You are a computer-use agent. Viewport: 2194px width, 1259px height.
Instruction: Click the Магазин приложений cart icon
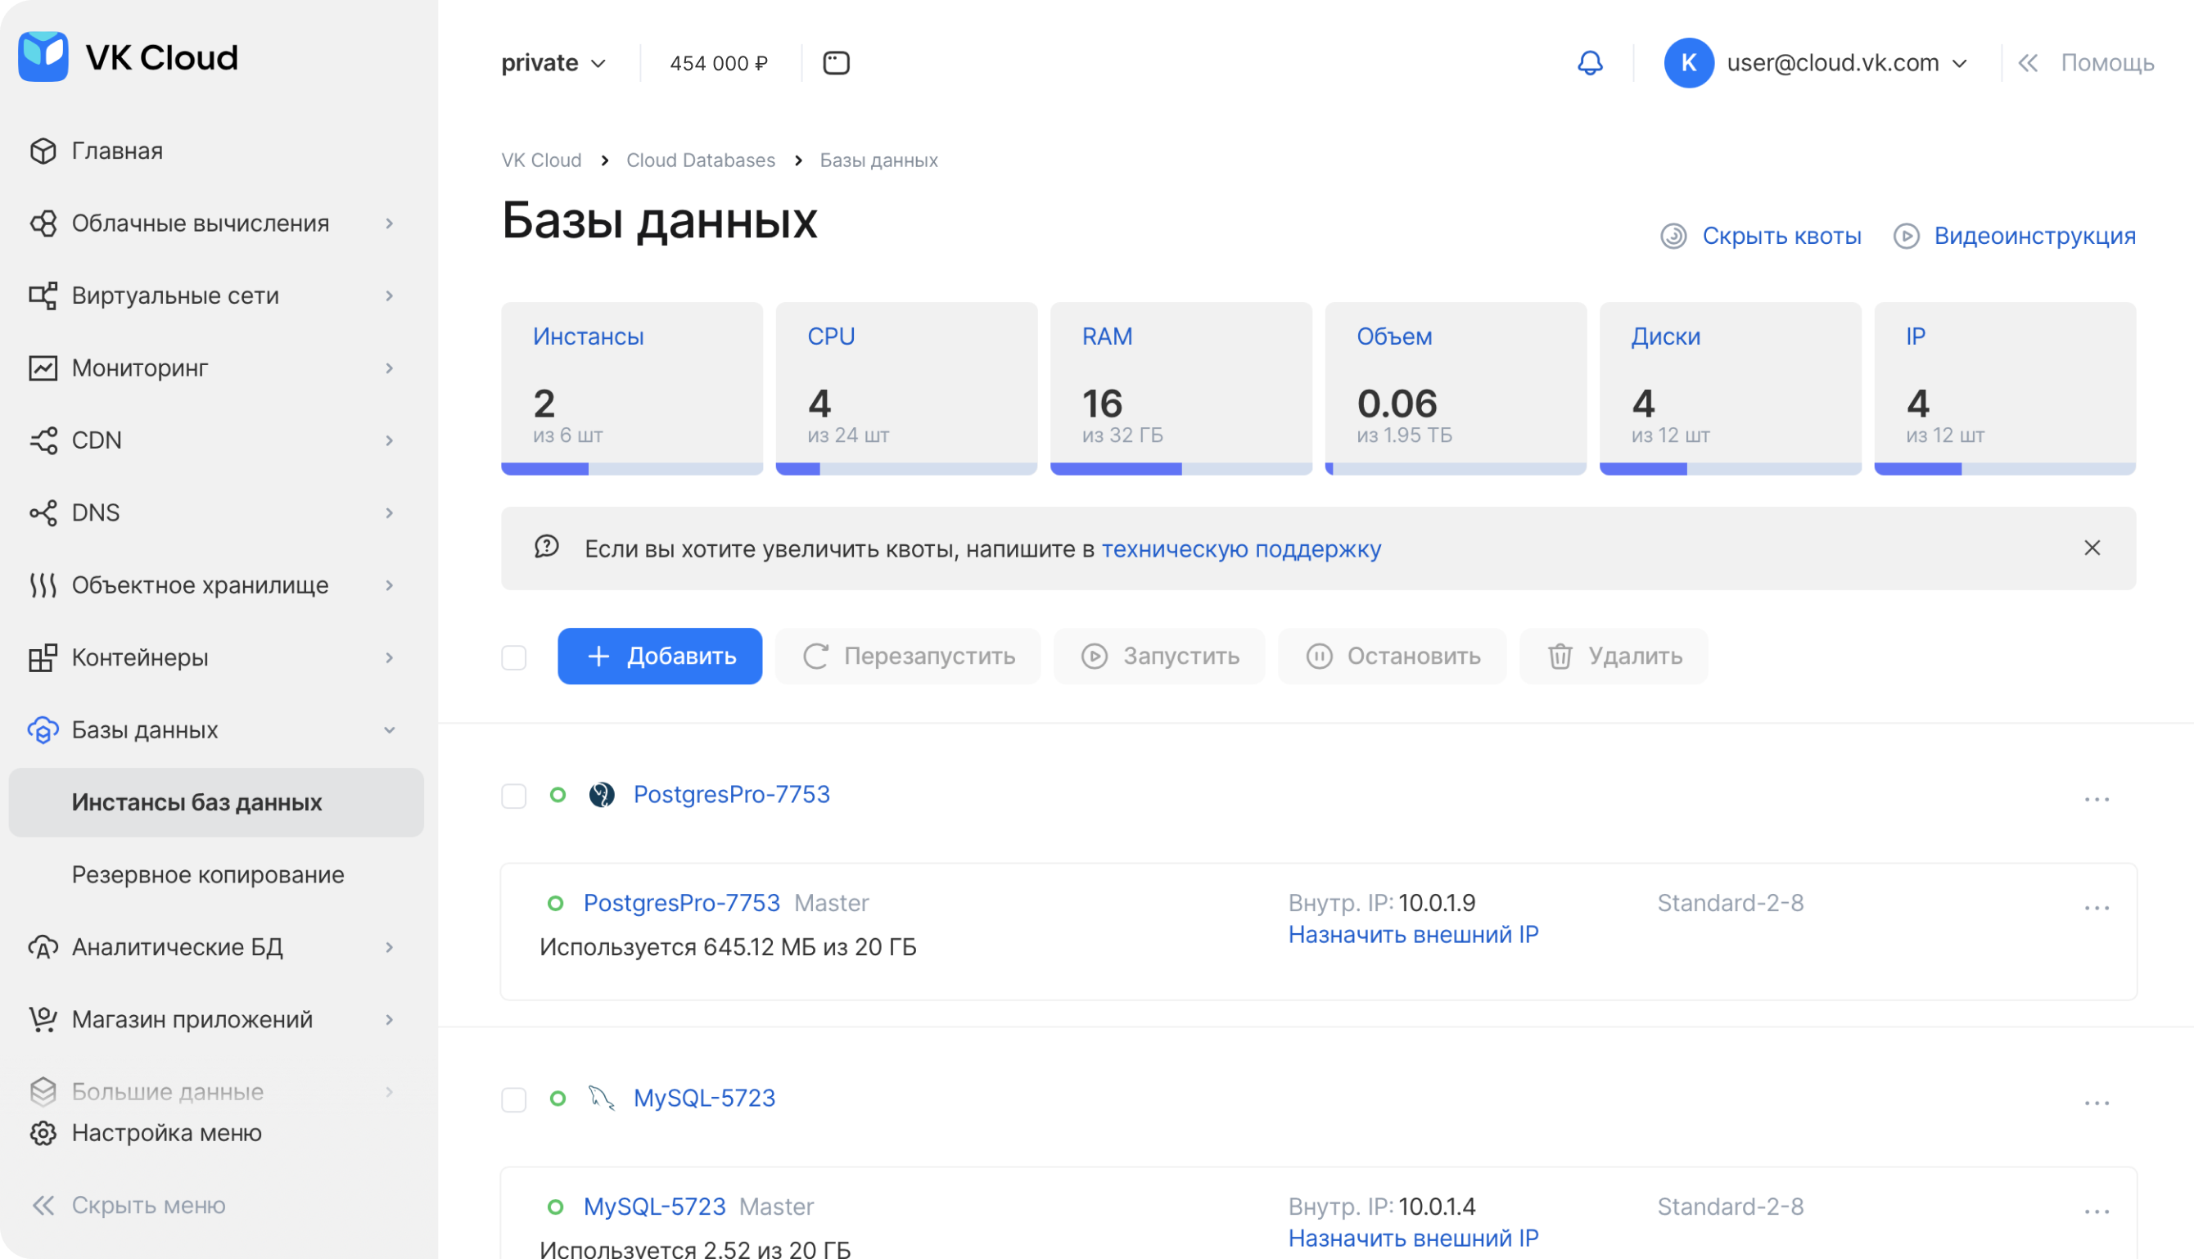point(43,1019)
